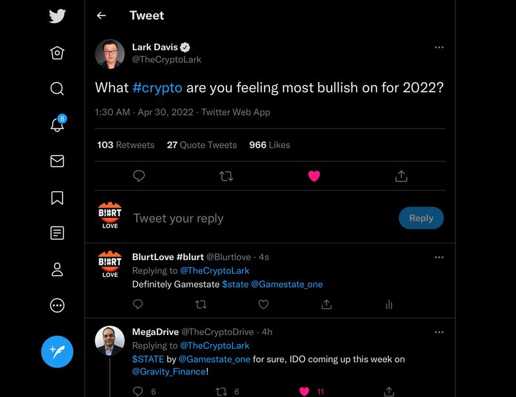Expand the More options in left sidebar
This screenshot has width=516, height=397.
[57, 305]
